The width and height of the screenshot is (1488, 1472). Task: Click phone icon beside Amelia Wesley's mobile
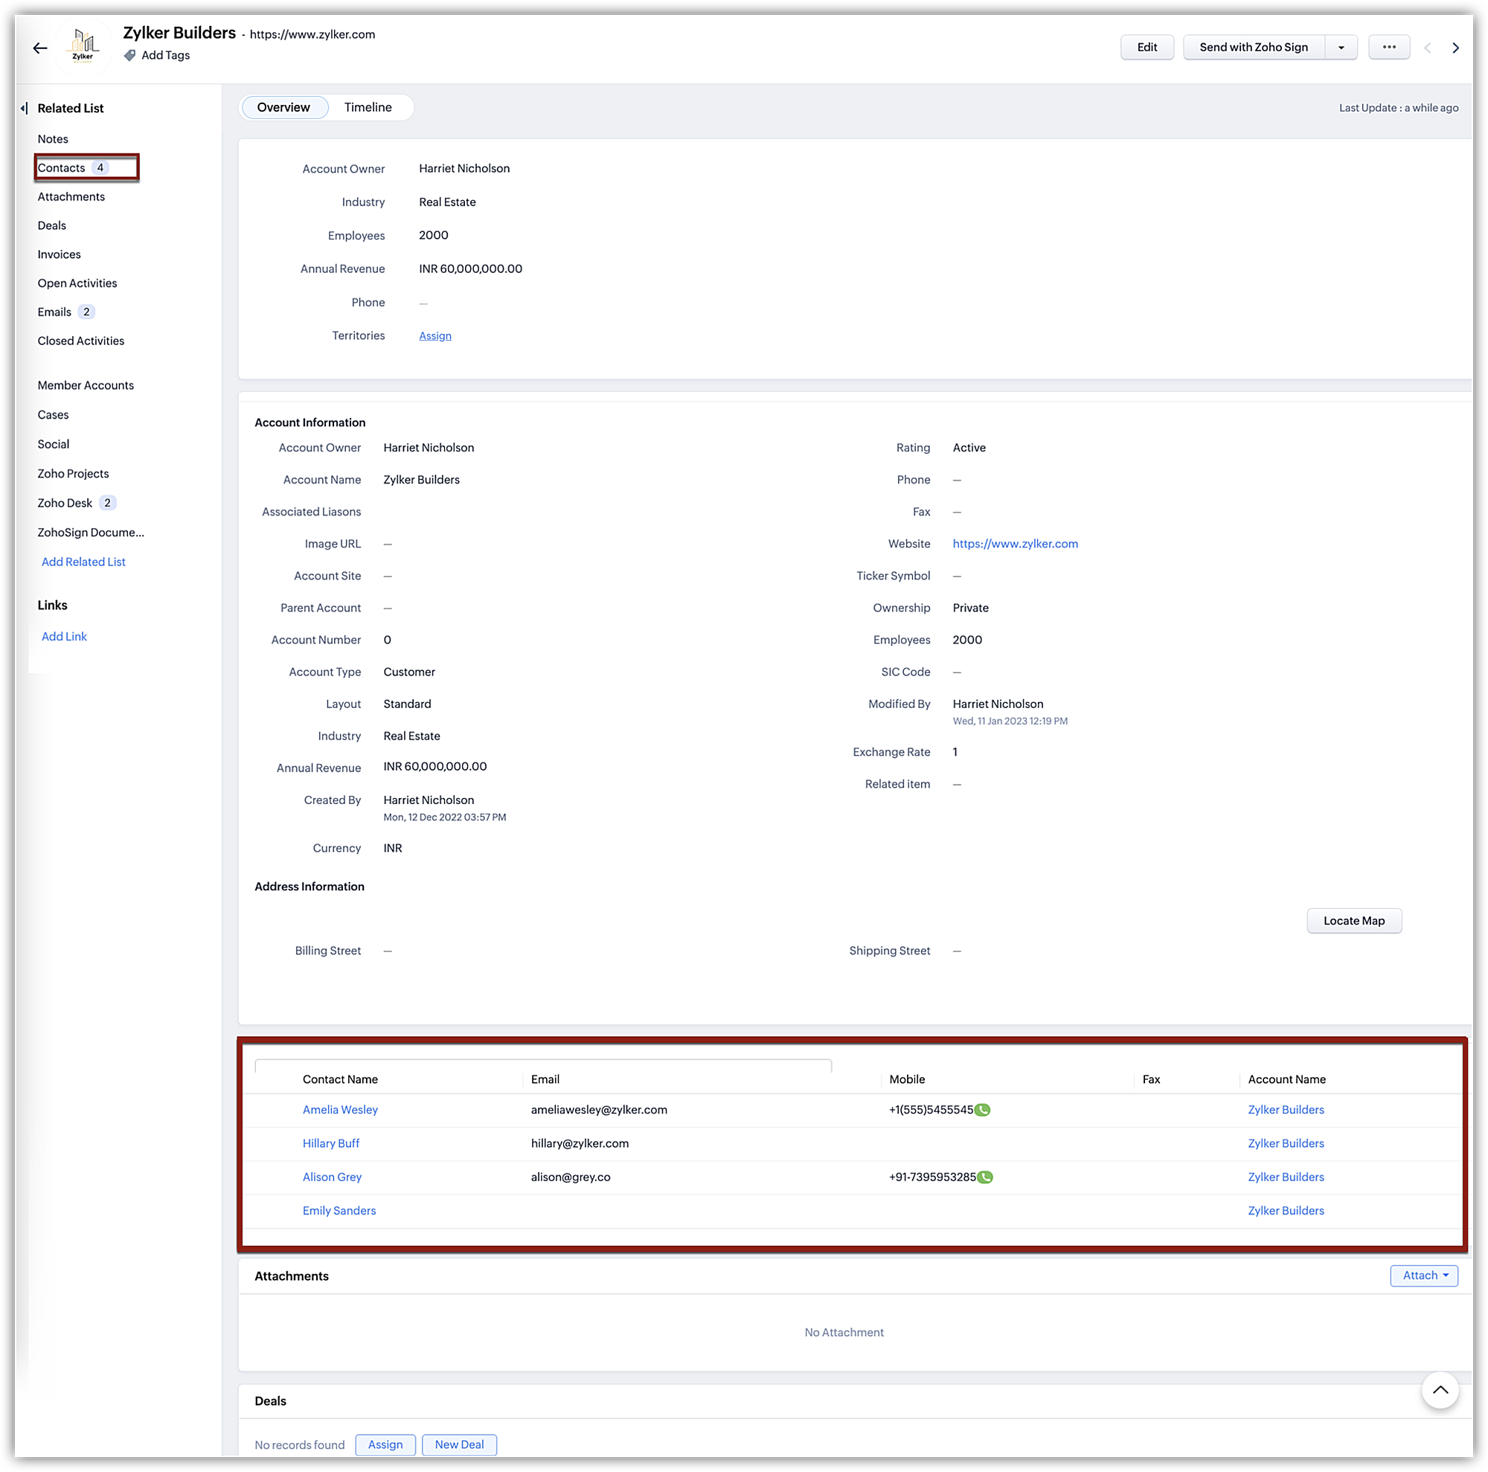click(982, 1109)
